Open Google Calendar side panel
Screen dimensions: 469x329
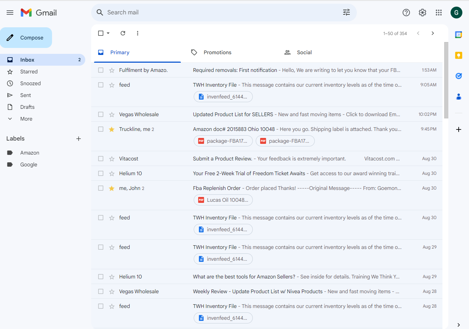click(458, 35)
